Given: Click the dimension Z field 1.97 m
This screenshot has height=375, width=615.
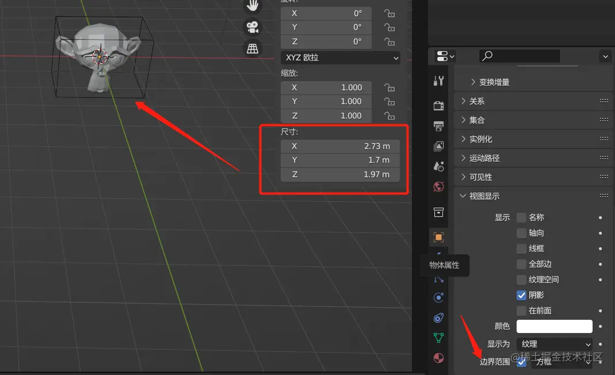Looking at the screenshot, I should pos(340,174).
